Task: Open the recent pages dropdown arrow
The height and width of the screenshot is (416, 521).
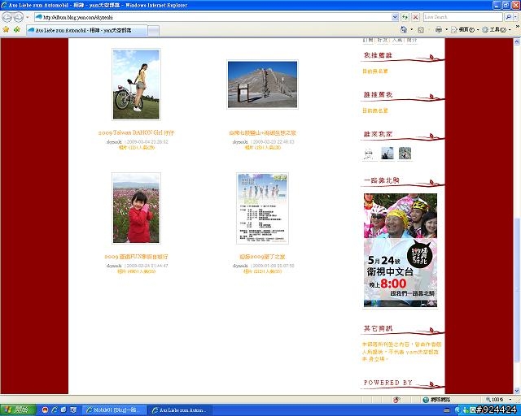Action: (28, 17)
